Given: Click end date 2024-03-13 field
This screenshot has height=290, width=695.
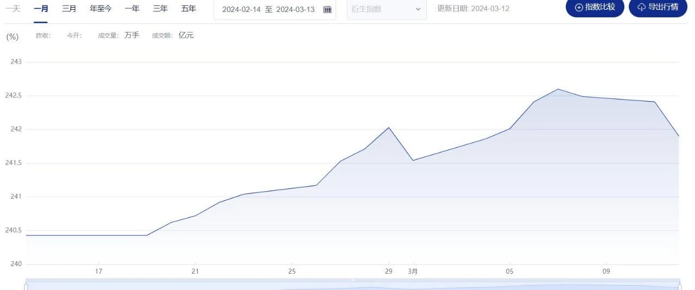Looking at the screenshot, I should coord(295,9).
